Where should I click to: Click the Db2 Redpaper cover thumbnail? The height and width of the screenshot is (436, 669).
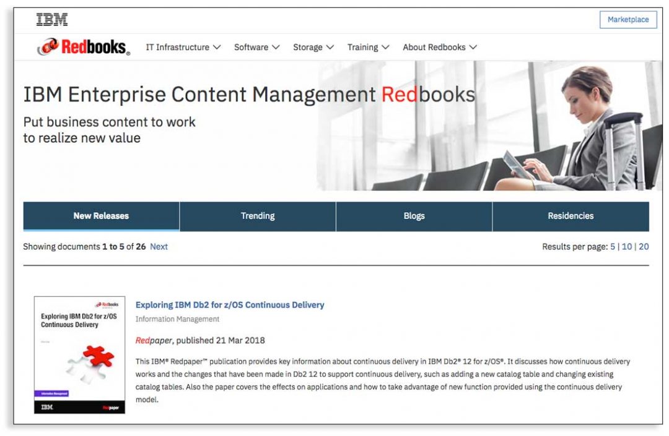[x=79, y=355]
